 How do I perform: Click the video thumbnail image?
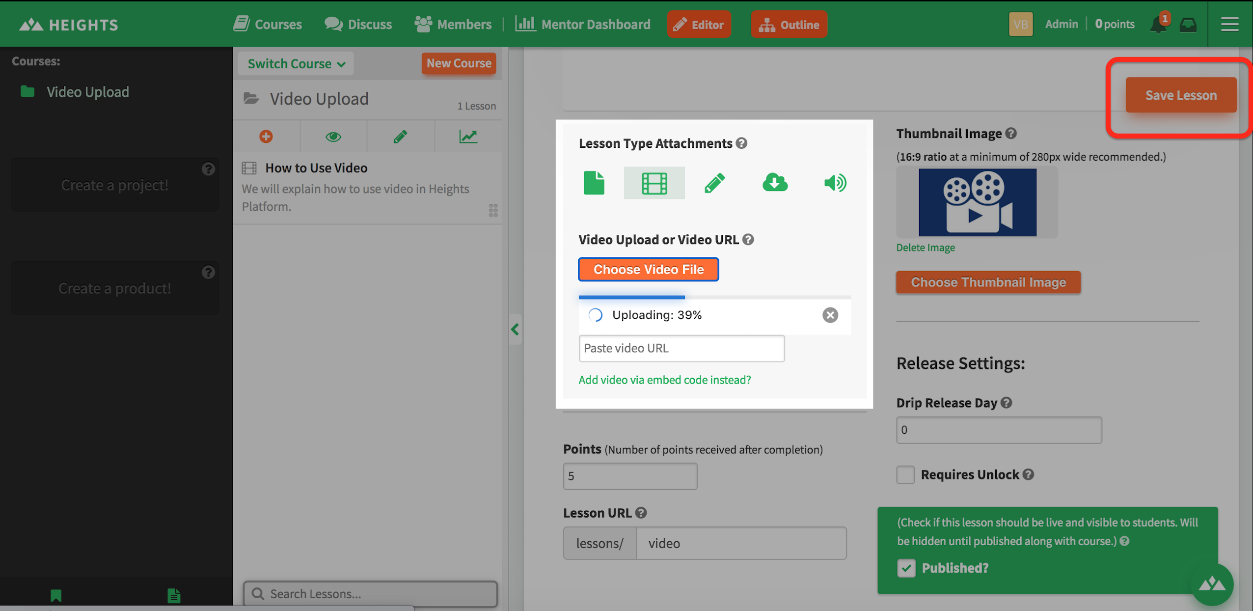978,202
